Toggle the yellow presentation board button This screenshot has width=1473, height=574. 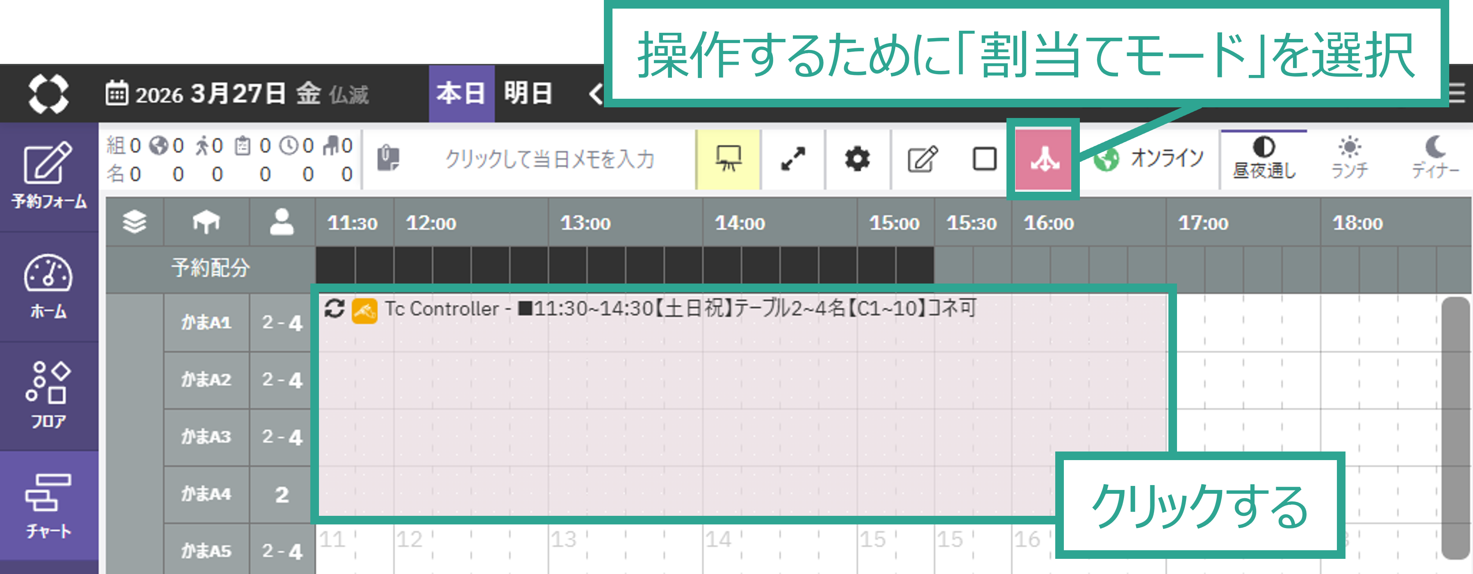pos(728,159)
